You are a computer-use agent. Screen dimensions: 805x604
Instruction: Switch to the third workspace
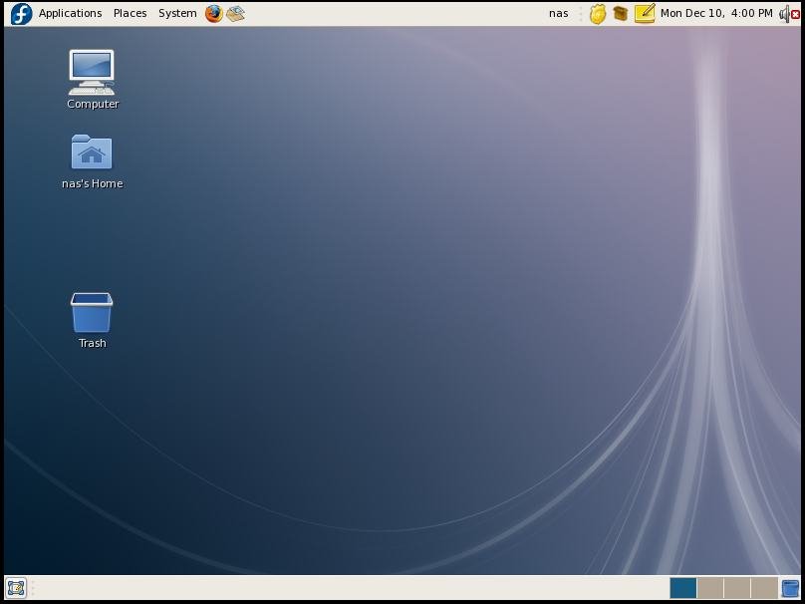pyautogui.click(x=737, y=588)
